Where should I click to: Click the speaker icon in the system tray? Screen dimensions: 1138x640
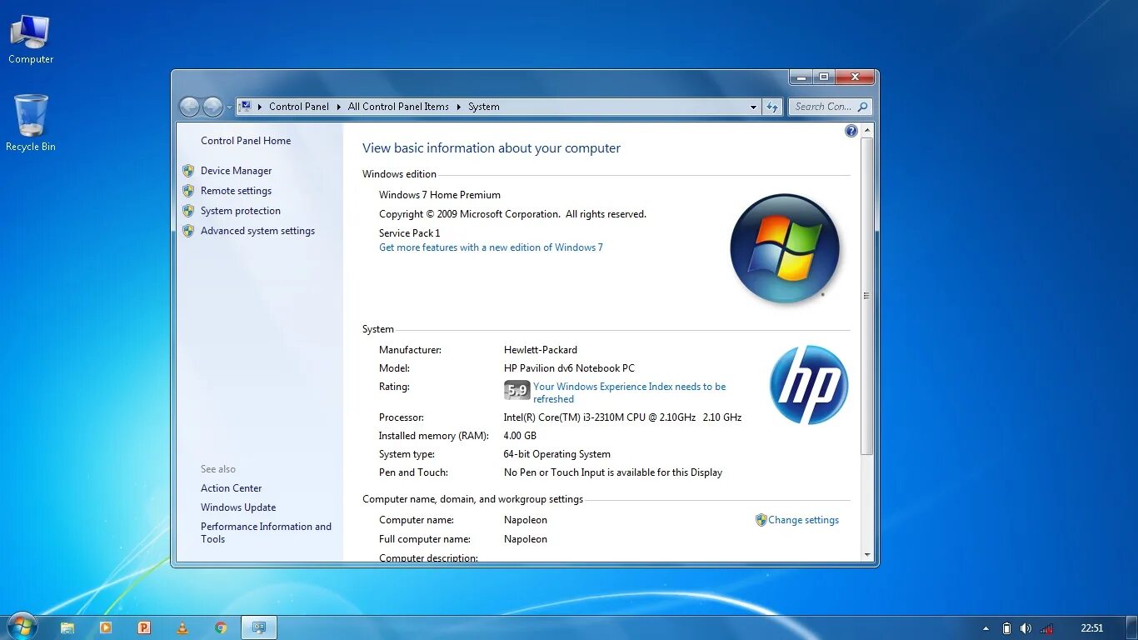point(1026,628)
